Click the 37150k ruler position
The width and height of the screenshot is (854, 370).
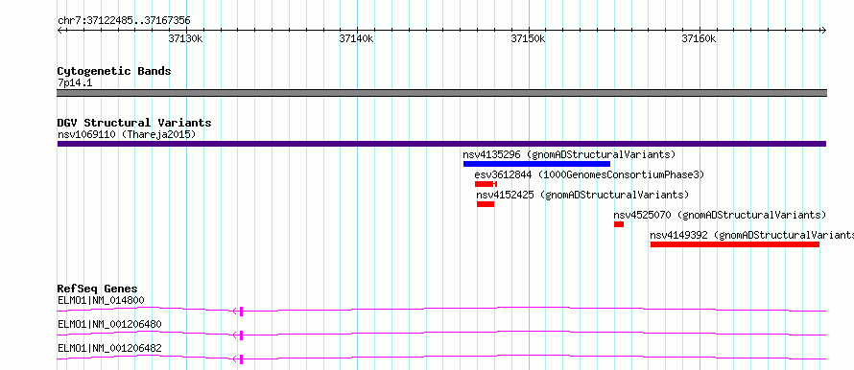(x=529, y=38)
